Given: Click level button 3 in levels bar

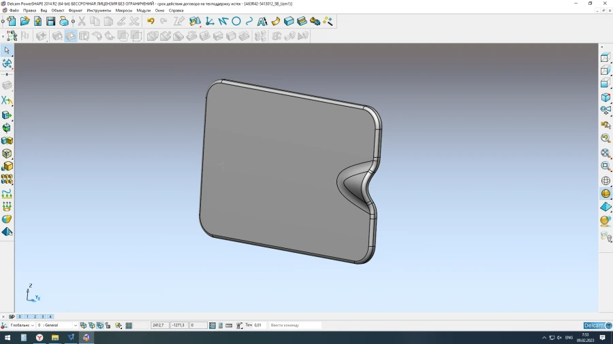Looking at the screenshot, I should click(x=42, y=317).
